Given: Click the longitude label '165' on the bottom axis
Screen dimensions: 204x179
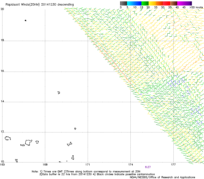Looking at the screenshot, I should [2, 165].
